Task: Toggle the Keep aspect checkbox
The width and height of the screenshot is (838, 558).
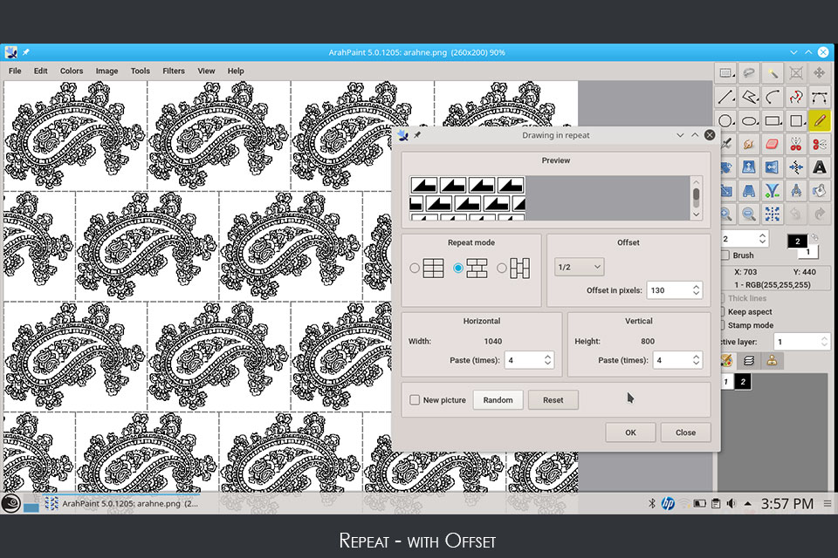Action: tap(723, 312)
